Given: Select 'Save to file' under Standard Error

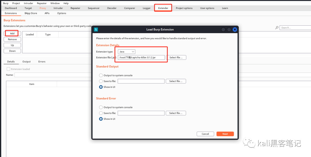Looking at the screenshot, I should (101, 113).
